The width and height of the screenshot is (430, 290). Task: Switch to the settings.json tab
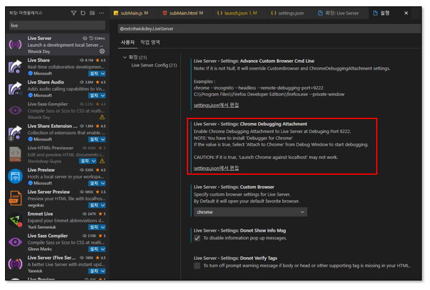tap(290, 13)
